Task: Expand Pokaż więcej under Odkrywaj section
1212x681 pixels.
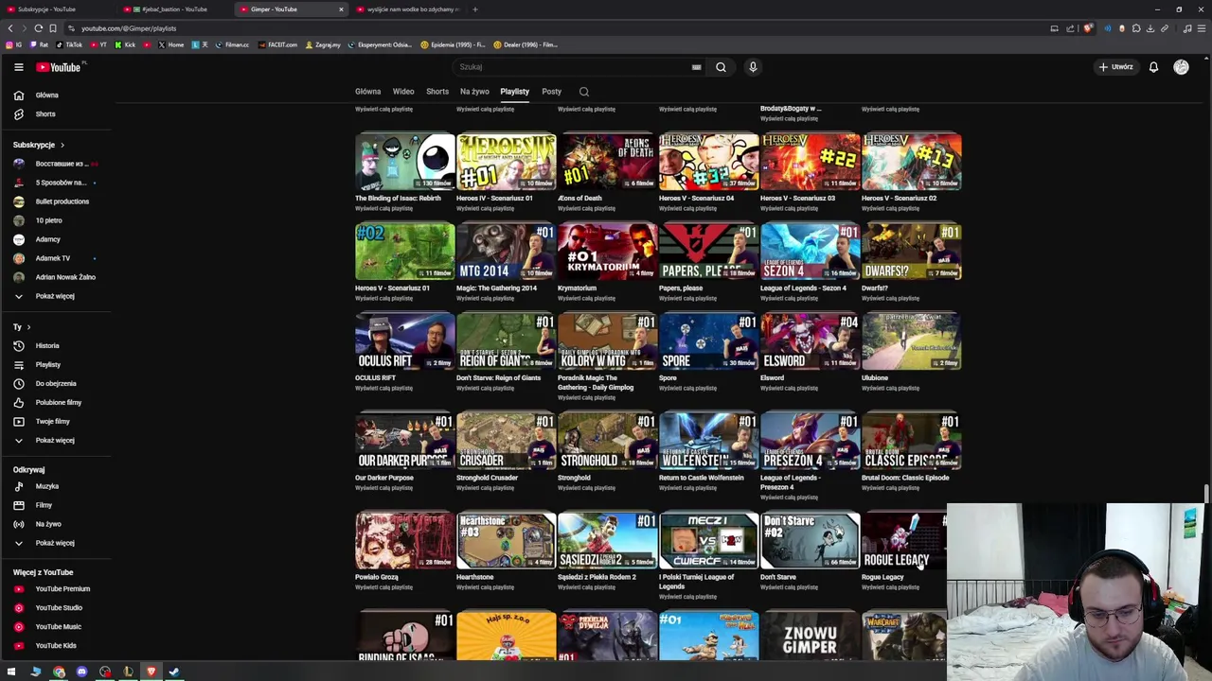Action: tap(55, 543)
